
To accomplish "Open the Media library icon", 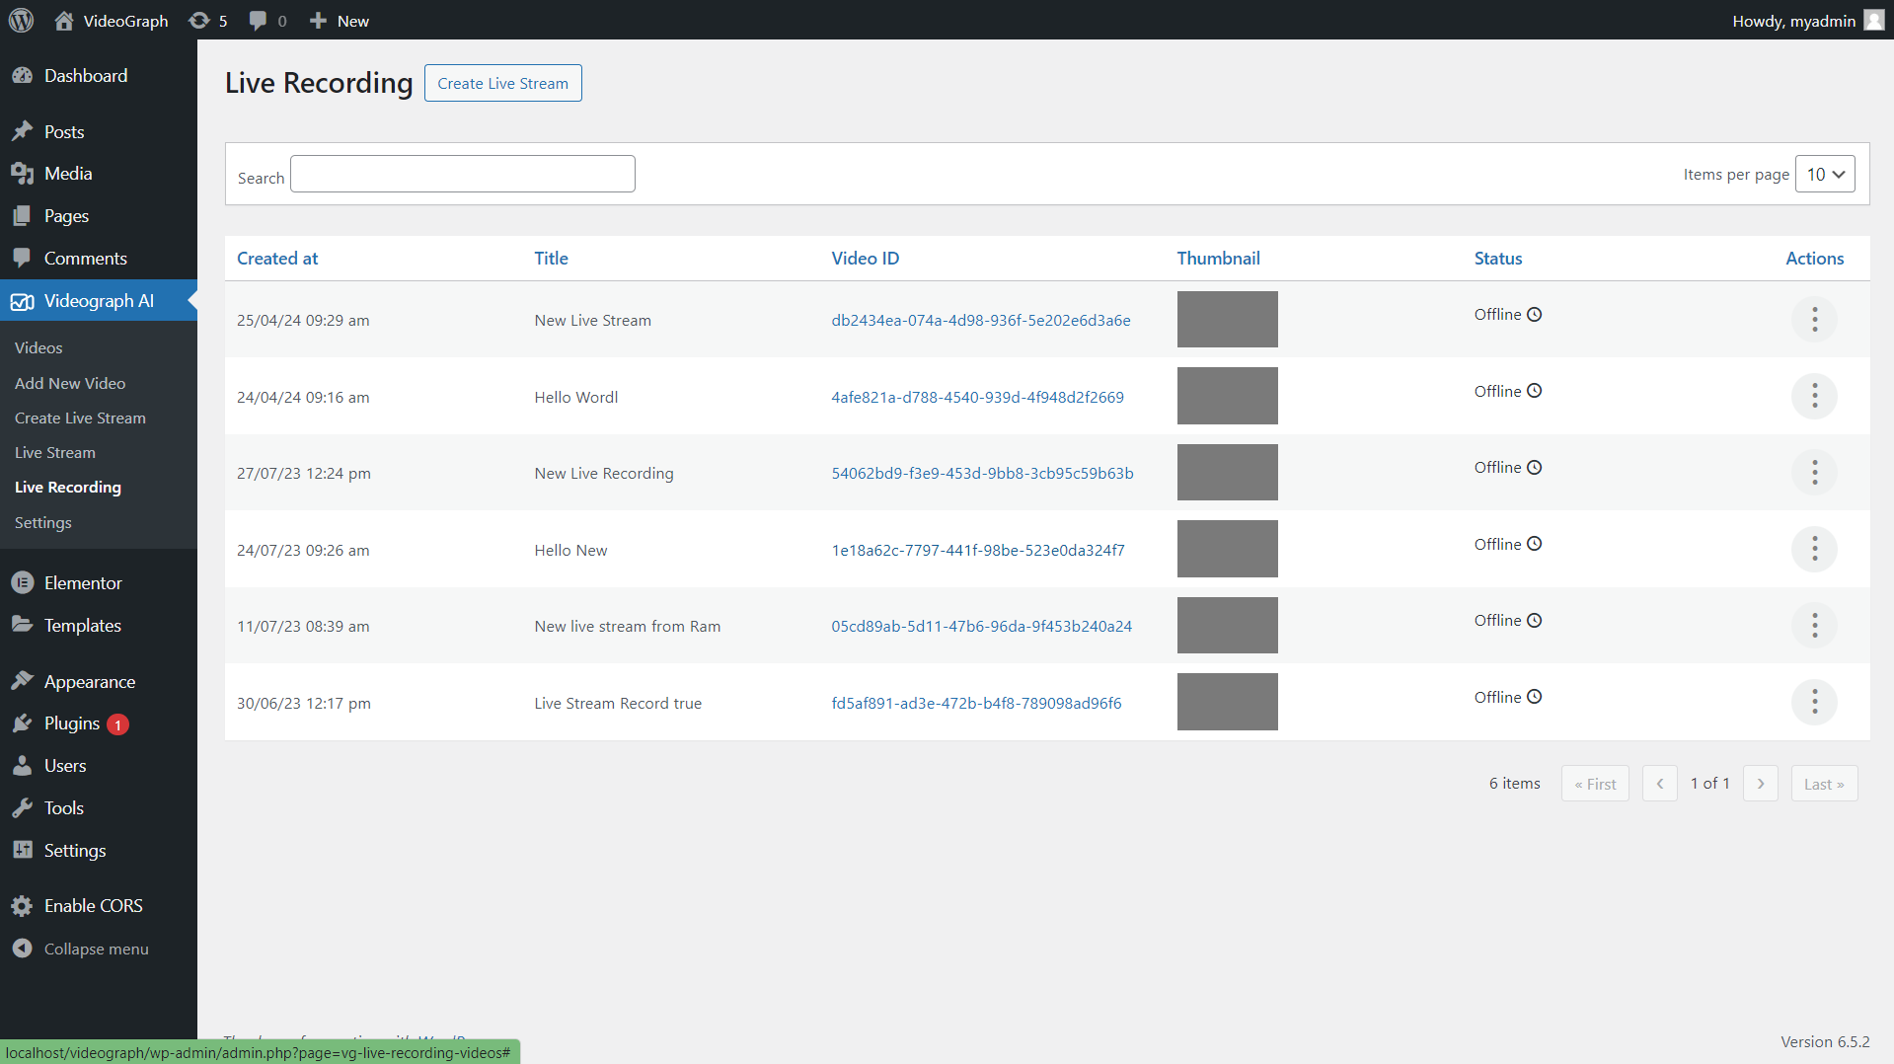I will pyautogui.click(x=23, y=173).
